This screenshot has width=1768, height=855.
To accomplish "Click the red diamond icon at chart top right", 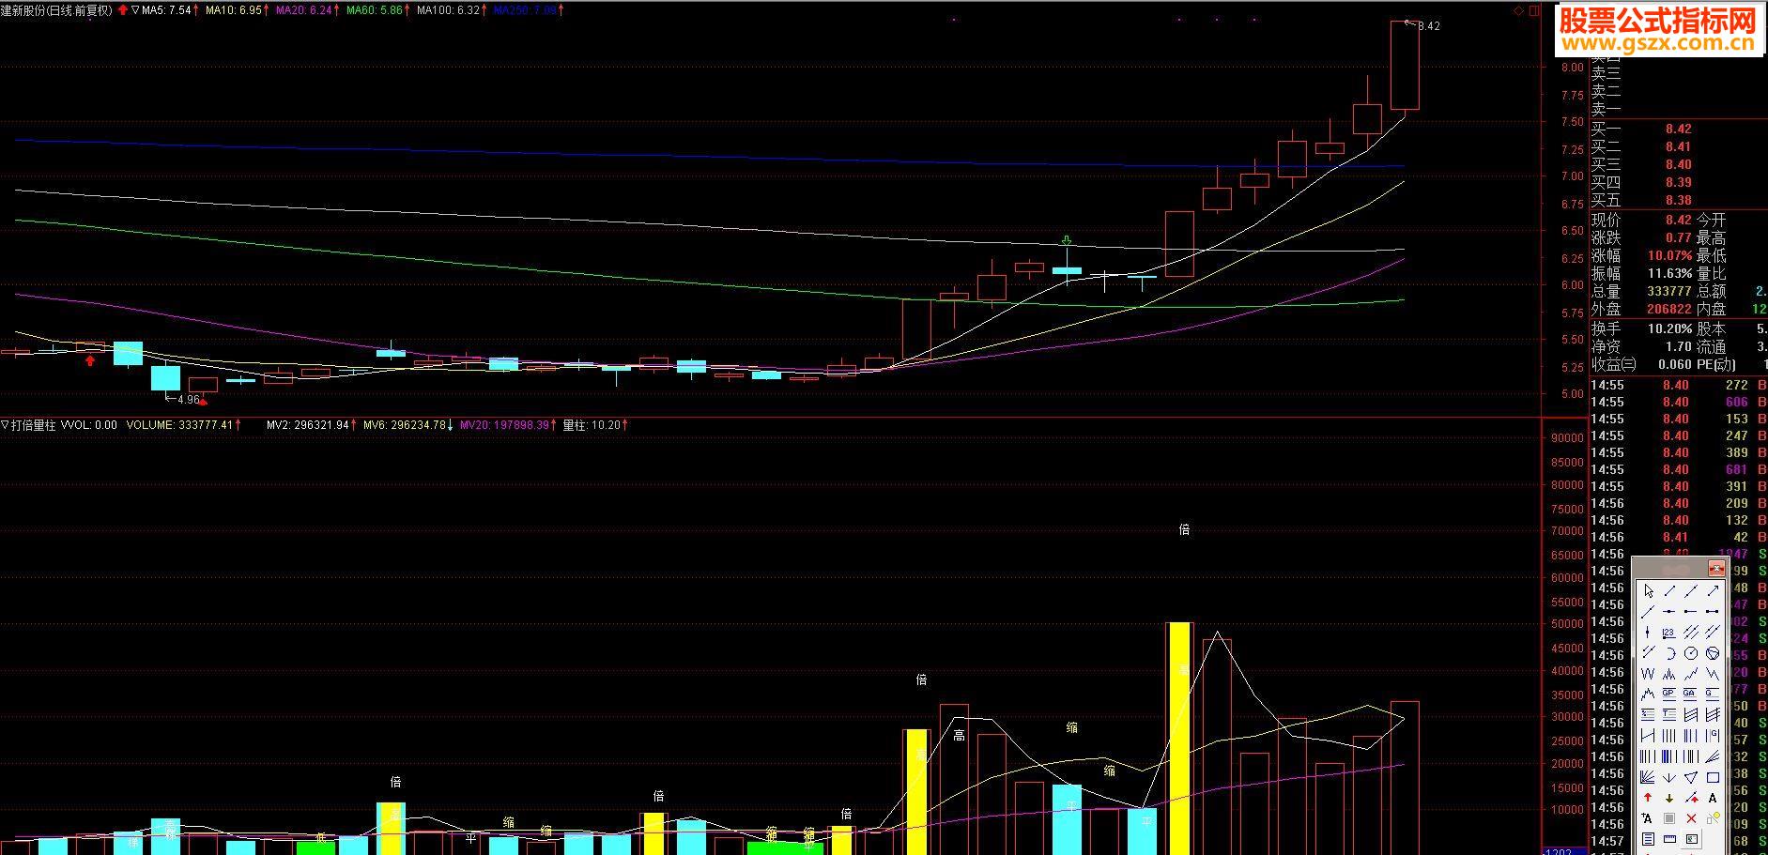I will point(1518,10).
